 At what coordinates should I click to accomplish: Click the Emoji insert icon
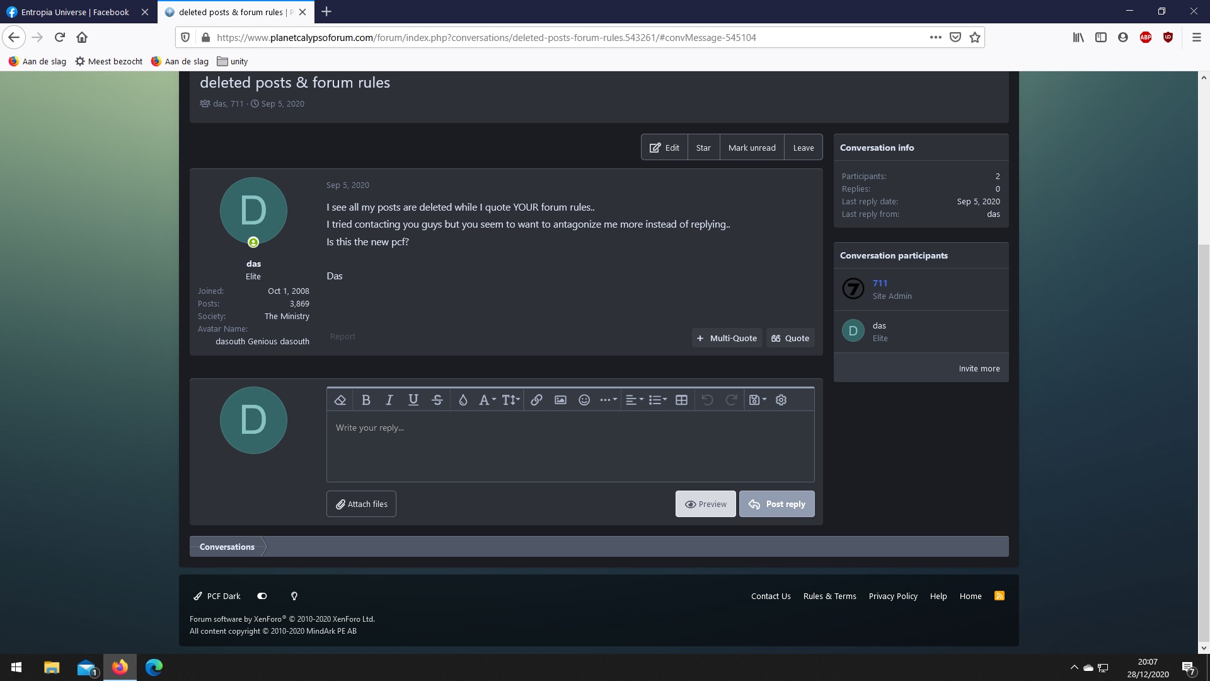click(x=584, y=400)
